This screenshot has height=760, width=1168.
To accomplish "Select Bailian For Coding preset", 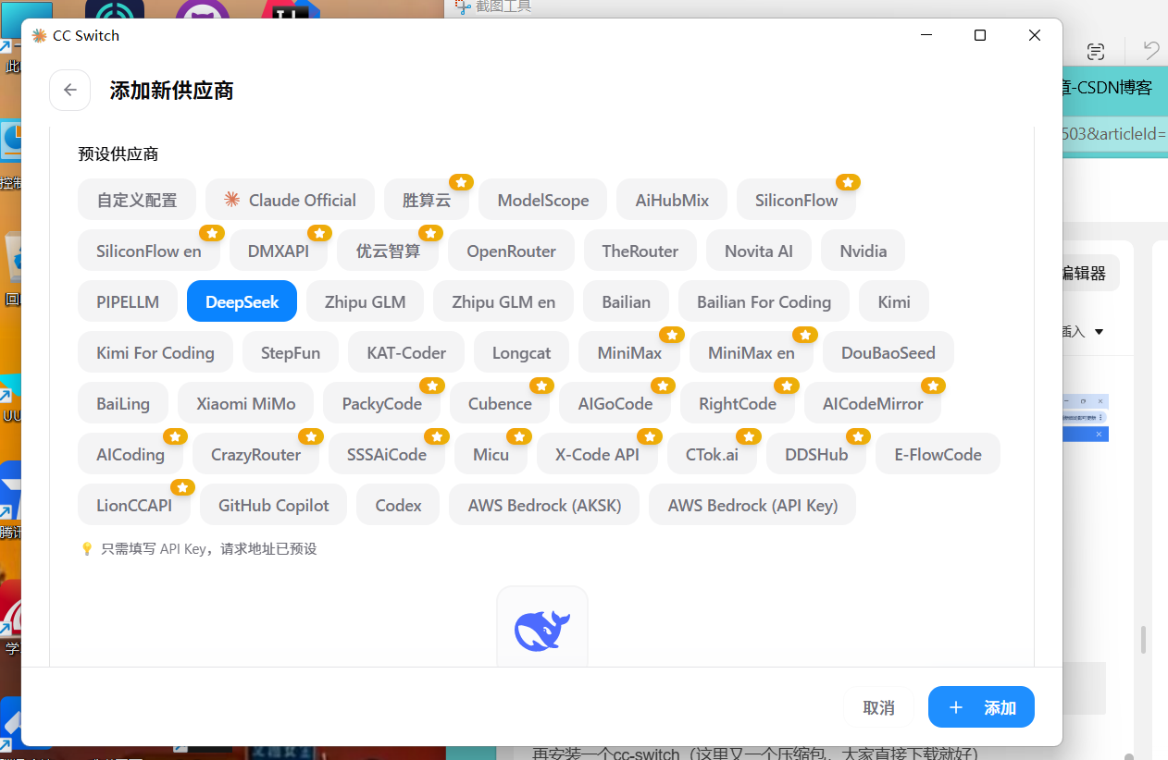I will click(x=764, y=301).
